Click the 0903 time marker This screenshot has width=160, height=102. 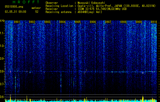click(x=47, y=22)
